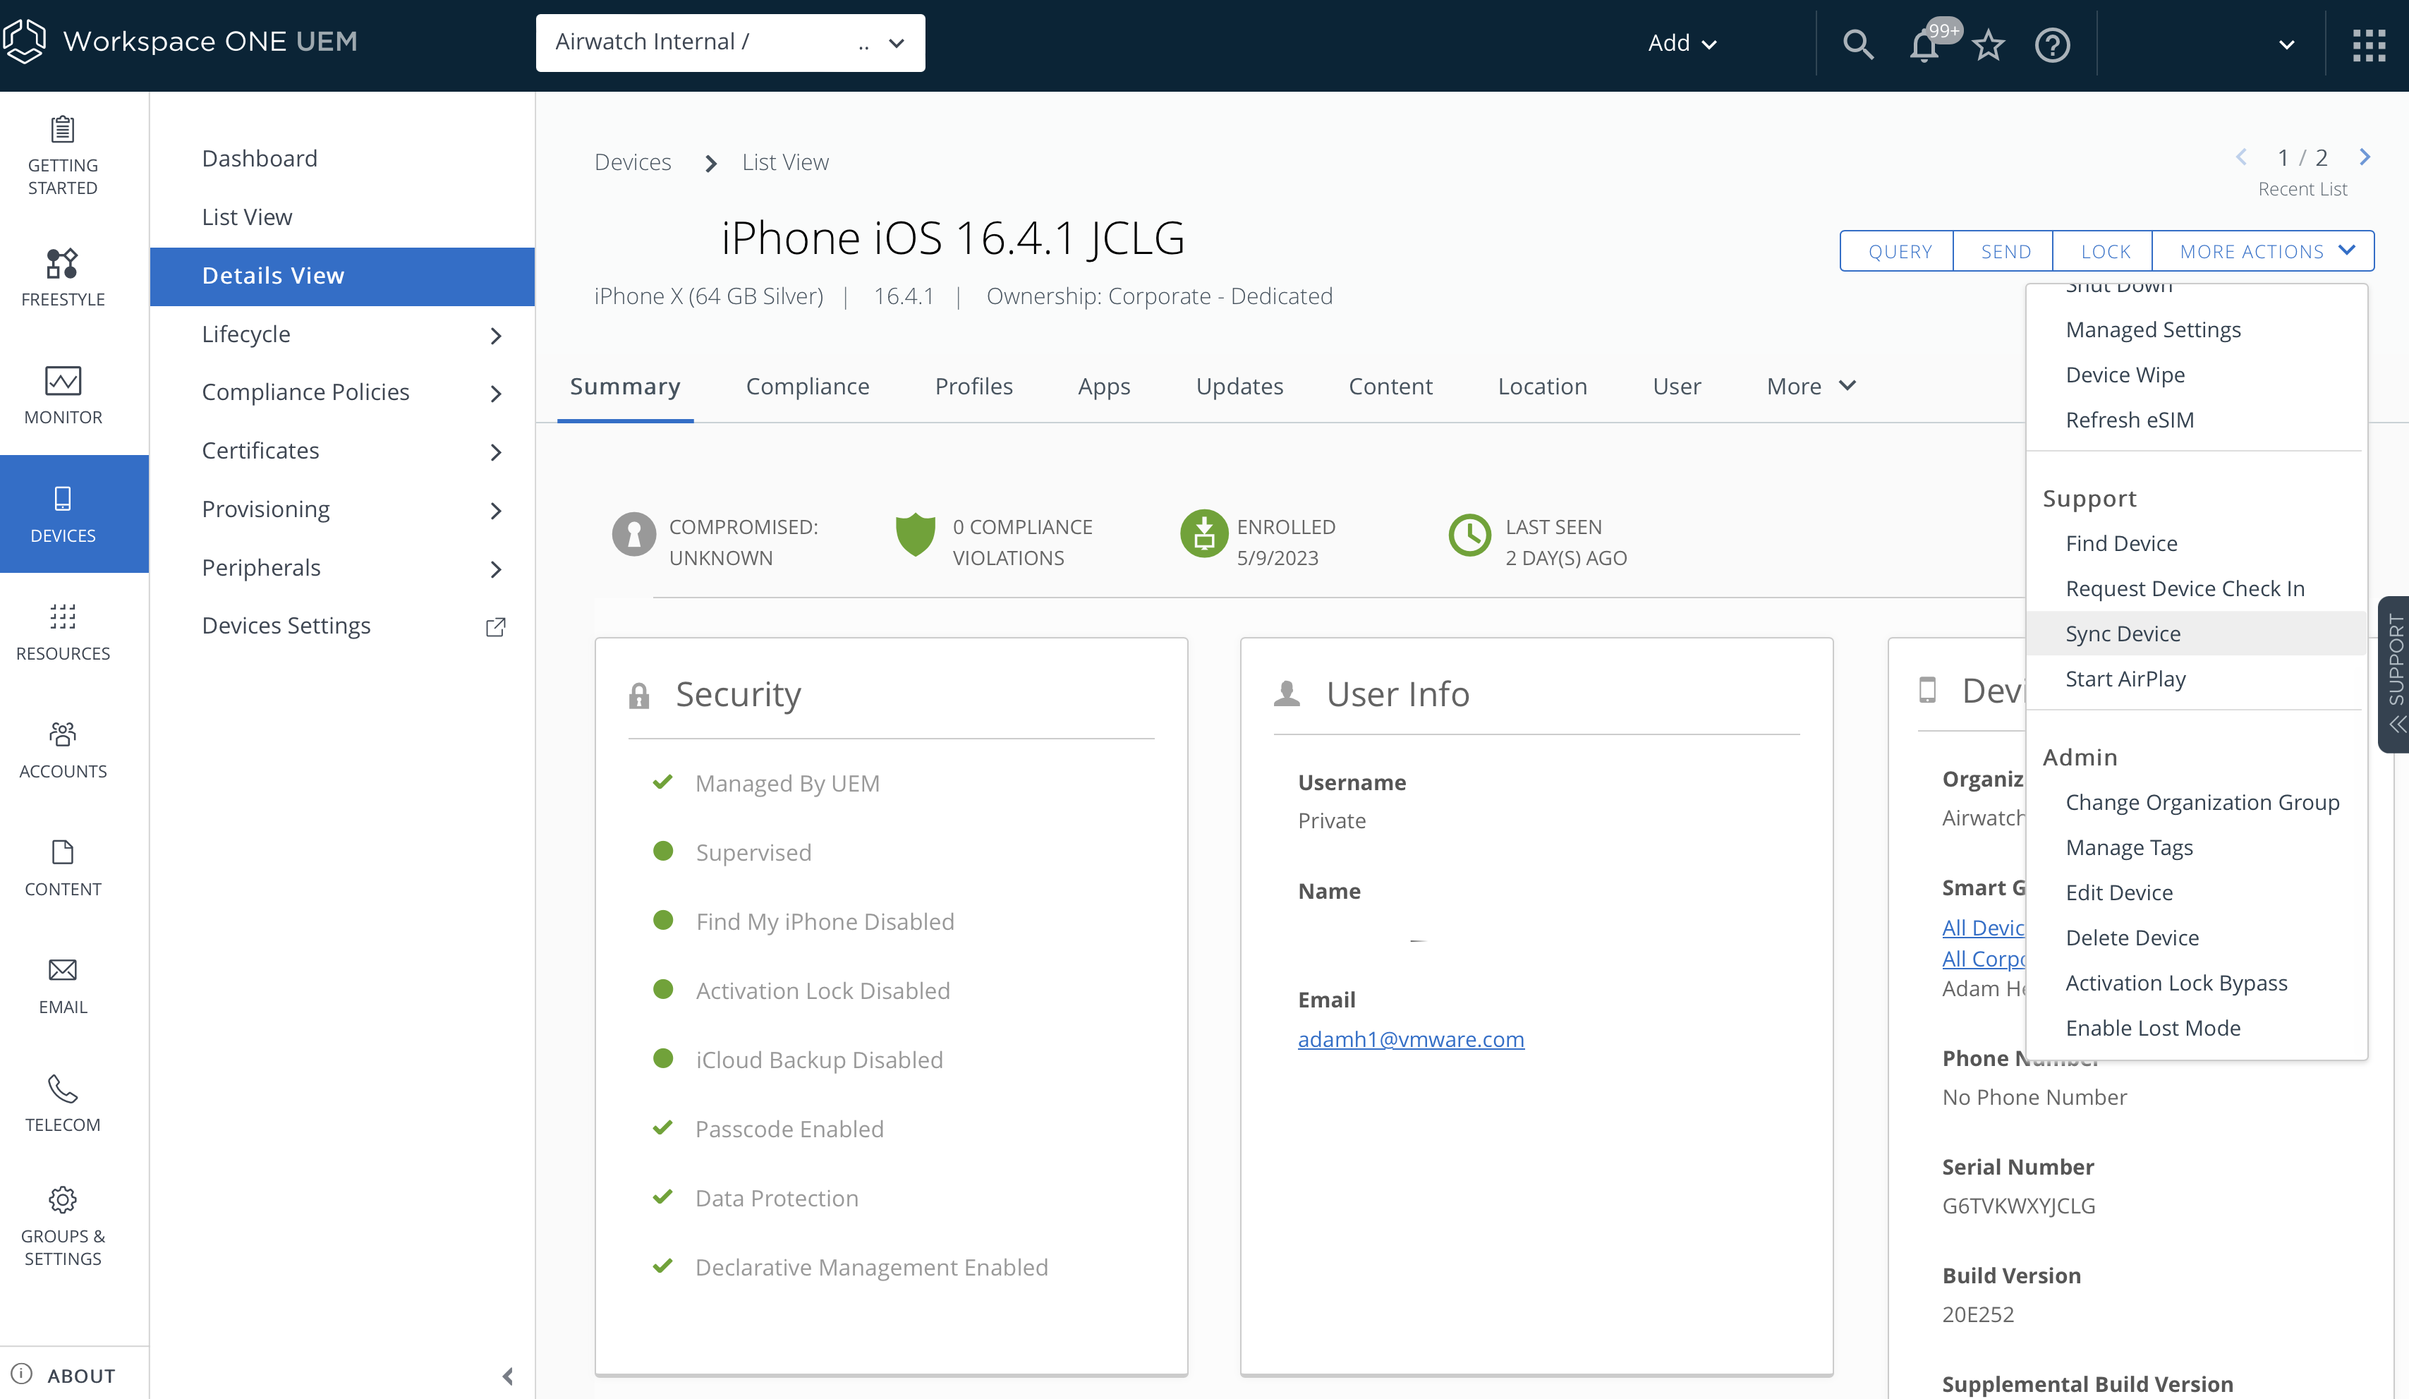Expand the Lifecycle submenu
2409x1399 pixels.
495,336
